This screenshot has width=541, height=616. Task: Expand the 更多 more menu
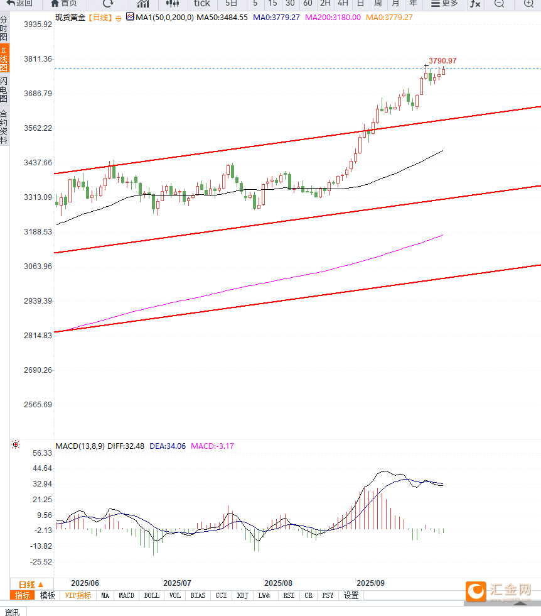pos(444,4)
